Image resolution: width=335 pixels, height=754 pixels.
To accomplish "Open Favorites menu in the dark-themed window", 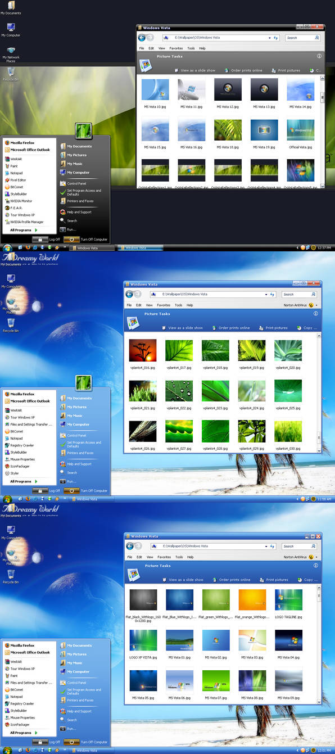I will point(176,48).
